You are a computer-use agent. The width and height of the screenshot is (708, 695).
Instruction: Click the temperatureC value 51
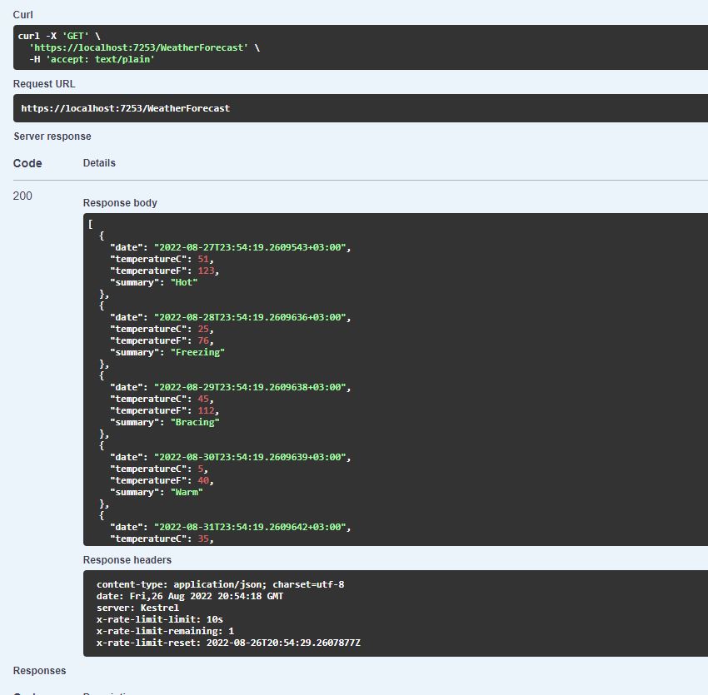(204, 259)
